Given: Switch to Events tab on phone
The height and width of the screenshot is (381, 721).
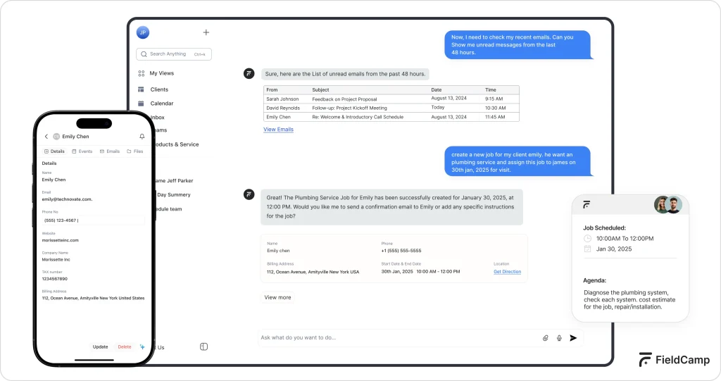Looking at the screenshot, I should tap(82, 151).
